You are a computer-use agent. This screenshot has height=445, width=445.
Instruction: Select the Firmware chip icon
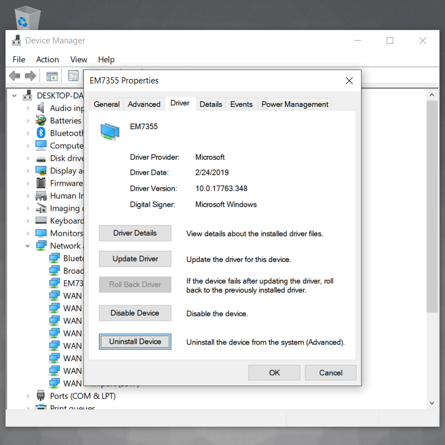(41, 183)
